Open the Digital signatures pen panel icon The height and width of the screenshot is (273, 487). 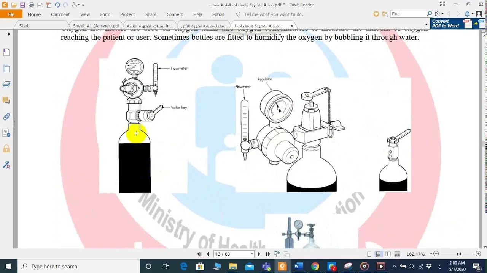[x=6, y=165]
